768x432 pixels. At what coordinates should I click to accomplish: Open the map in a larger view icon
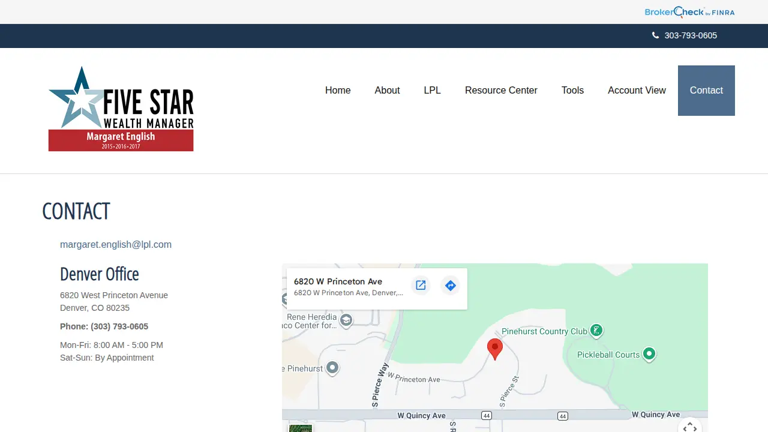point(421,286)
